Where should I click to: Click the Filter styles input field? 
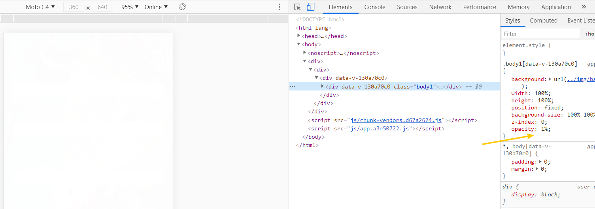coord(540,34)
